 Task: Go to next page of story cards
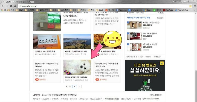point(79,86)
